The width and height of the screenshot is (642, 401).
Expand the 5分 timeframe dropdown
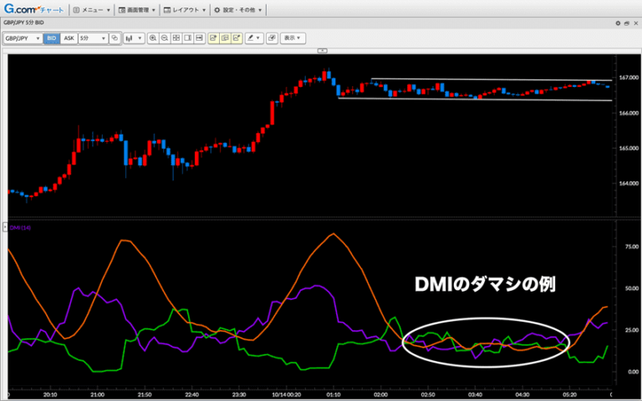point(92,38)
